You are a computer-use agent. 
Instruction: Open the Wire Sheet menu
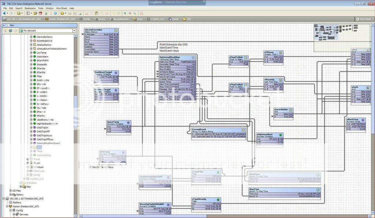coord(61,8)
